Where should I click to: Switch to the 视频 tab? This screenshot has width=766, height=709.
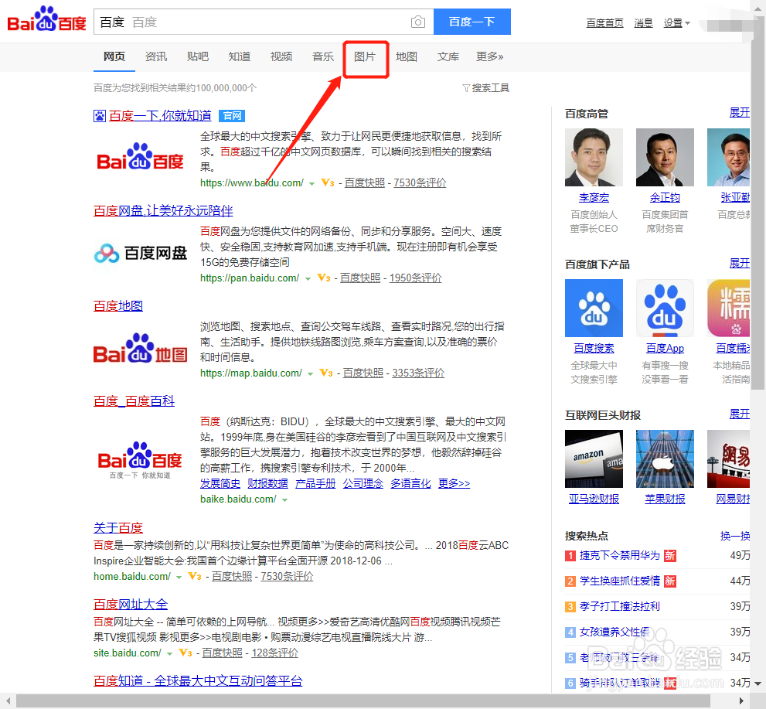[x=281, y=56]
